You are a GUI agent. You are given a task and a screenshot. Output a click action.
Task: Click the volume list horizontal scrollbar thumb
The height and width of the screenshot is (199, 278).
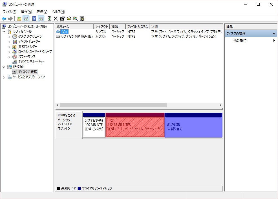[x=113, y=105]
